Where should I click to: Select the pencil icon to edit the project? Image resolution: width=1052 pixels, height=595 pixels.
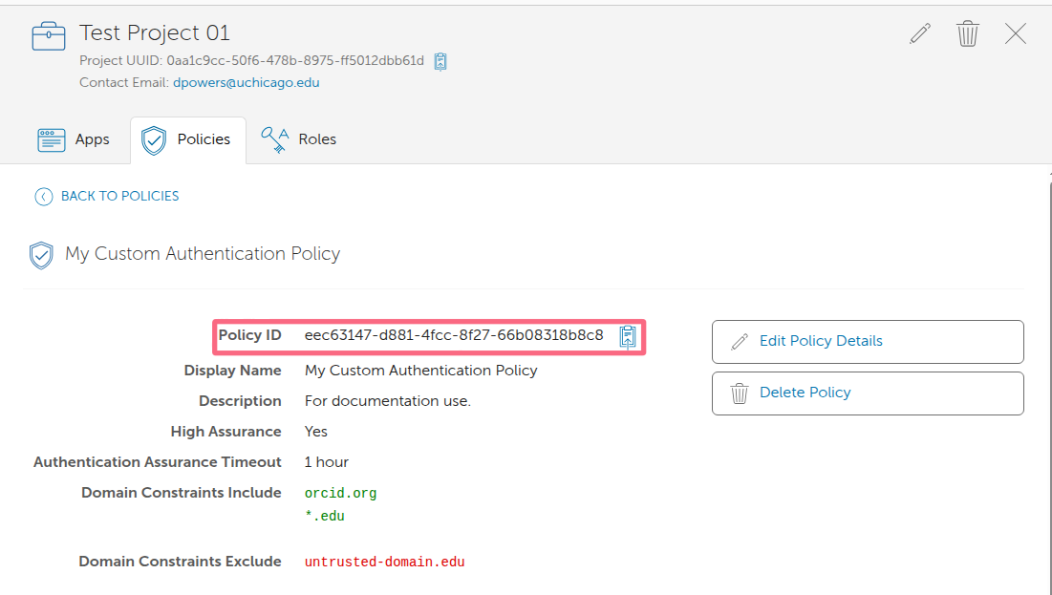(919, 33)
